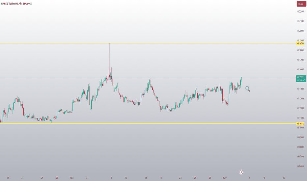The width and height of the screenshot is (307, 181).
Task: Click the 16 date label on time axis
Action: point(146,178)
